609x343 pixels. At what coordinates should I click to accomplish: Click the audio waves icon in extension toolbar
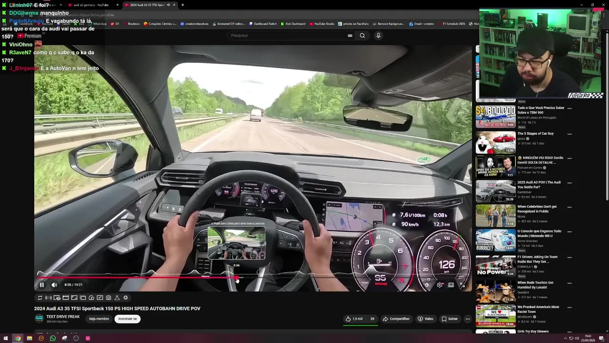(x=49, y=298)
